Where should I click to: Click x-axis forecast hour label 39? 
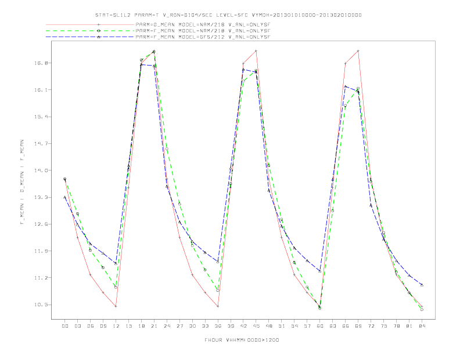231,326
